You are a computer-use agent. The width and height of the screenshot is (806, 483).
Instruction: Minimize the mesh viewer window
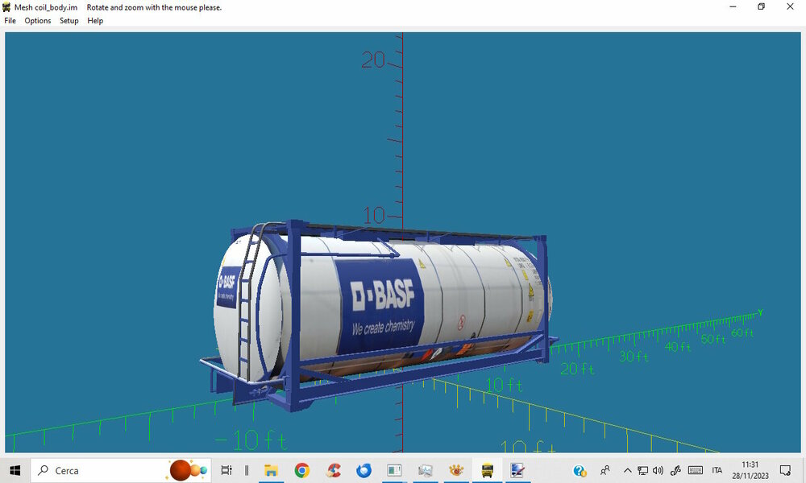tap(733, 6)
